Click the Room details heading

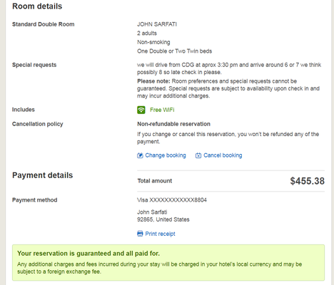point(37,6)
